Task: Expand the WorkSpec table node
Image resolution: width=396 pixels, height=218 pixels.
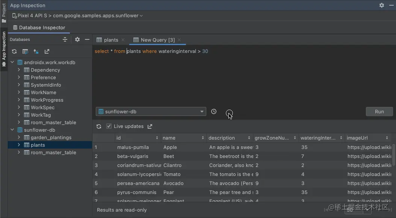Action: (19, 107)
